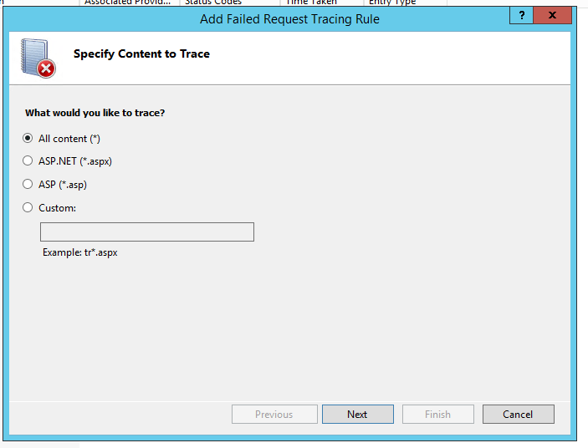Sort by the Status Codes column header
Screen dimensions: 588x448
pos(213,3)
